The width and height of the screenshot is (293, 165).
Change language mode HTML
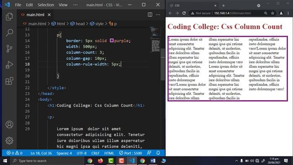(109, 153)
